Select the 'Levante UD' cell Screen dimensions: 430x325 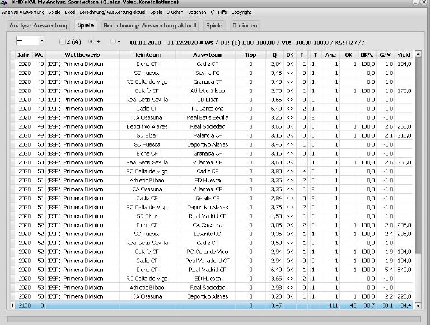click(x=208, y=234)
